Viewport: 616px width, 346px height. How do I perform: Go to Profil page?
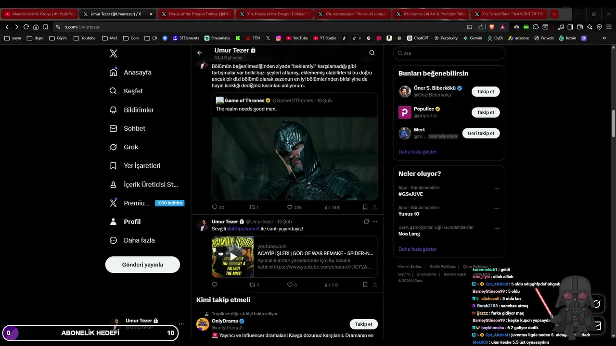(x=125, y=222)
